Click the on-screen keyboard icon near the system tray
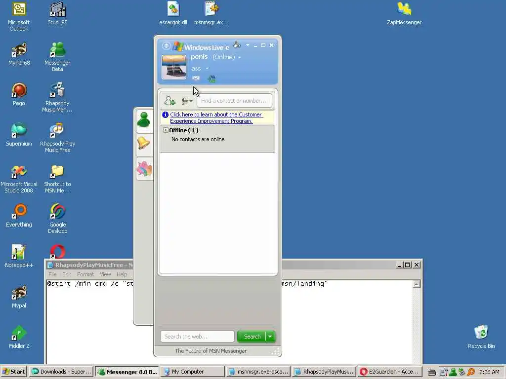506x379 pixels. pyautogui.click(x=432, y=372)
